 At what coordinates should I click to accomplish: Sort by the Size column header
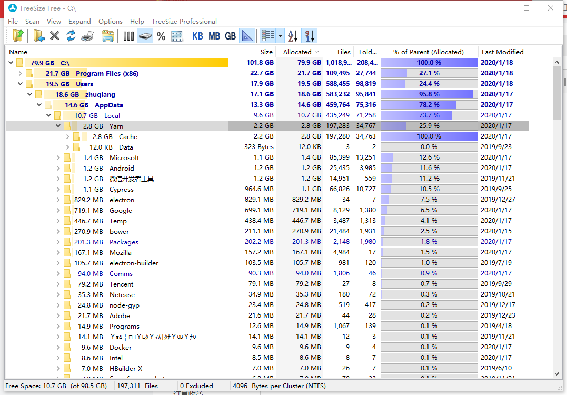click(252, 52)
